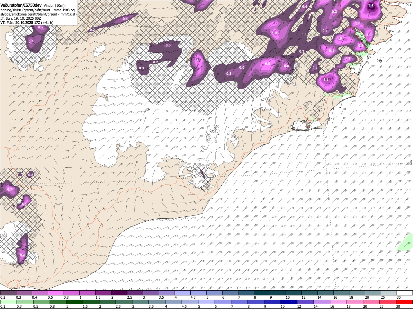Select the dusky mauve 0.2 swatch in the legend
This screenshot has width=413, height=309.
coord(8,293)
